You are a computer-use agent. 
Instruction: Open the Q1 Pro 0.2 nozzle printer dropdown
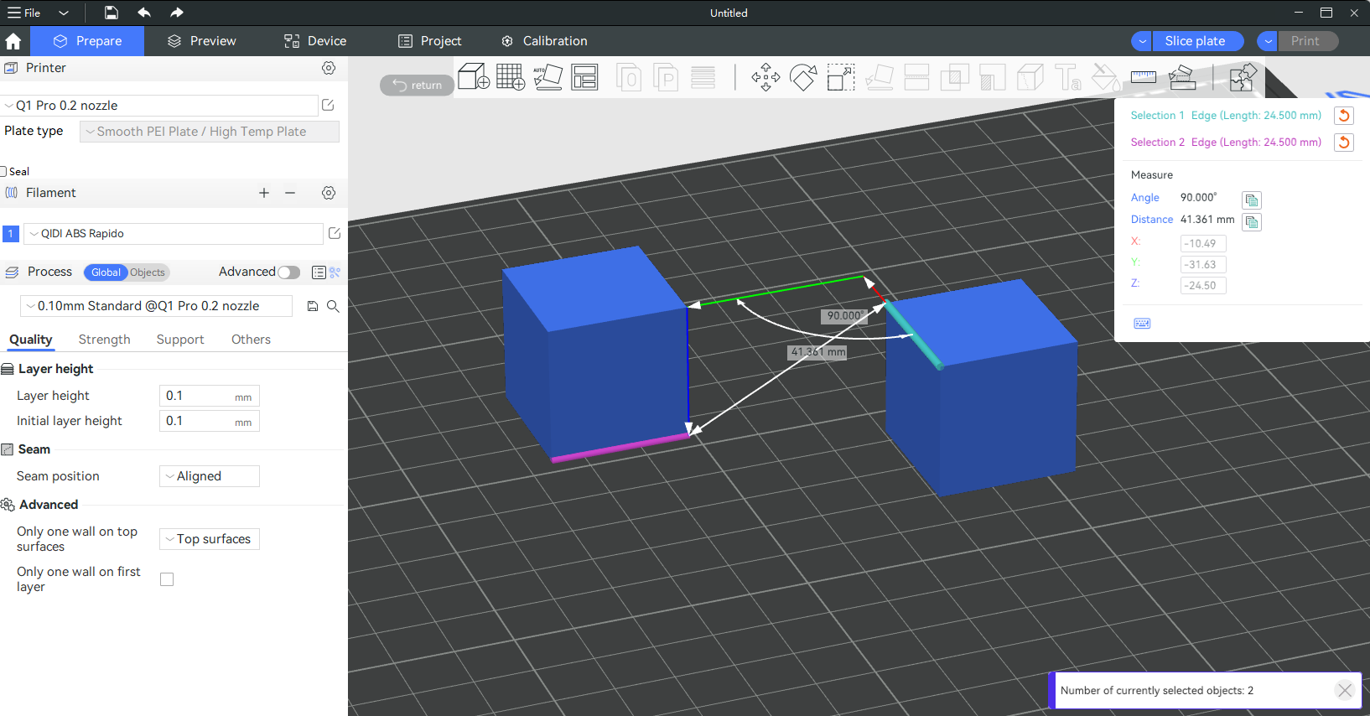[x=159, y=106]
